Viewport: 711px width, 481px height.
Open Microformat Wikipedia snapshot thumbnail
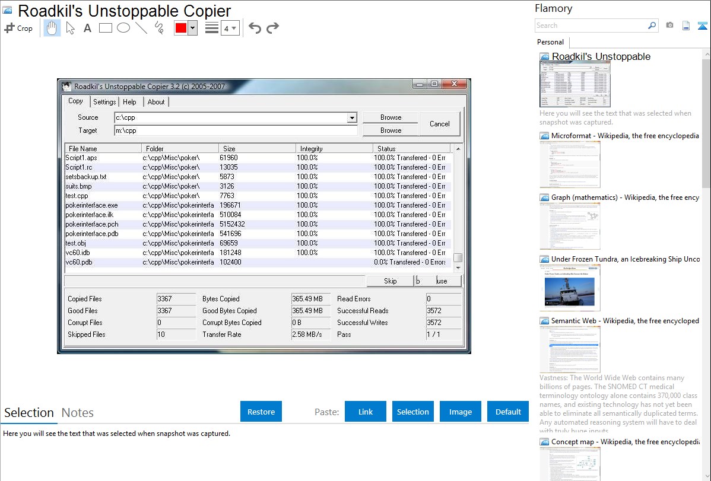coord(570,164)
